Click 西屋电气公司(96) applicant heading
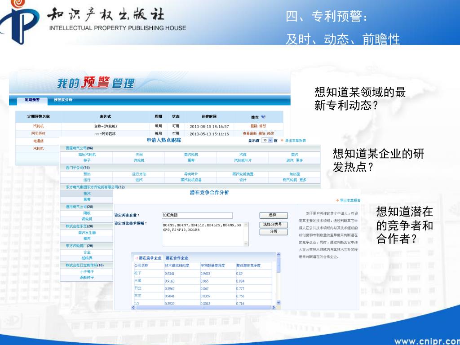This screenshot has height=345, width=460. click(x=79, y=148)
